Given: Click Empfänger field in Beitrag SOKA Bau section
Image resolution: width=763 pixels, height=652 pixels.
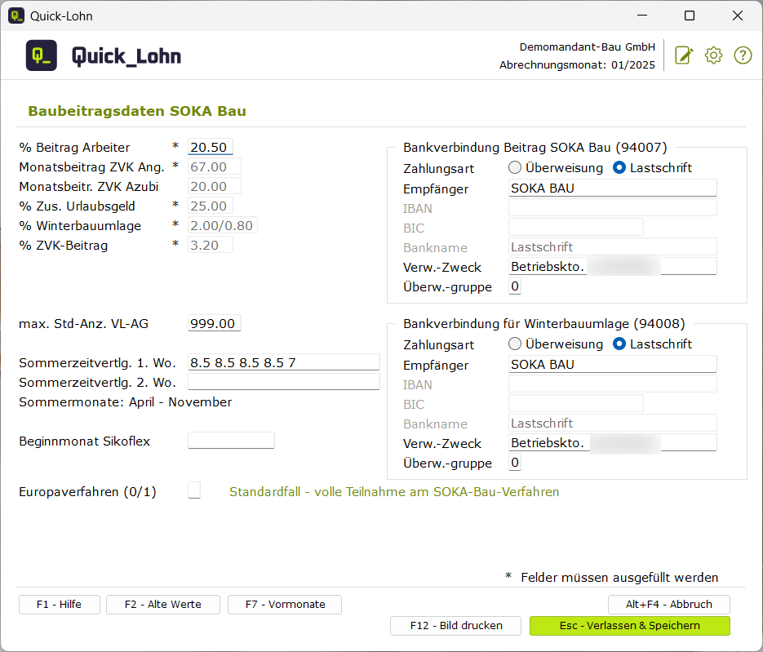Looking at the screenshot, I should 613,188.
